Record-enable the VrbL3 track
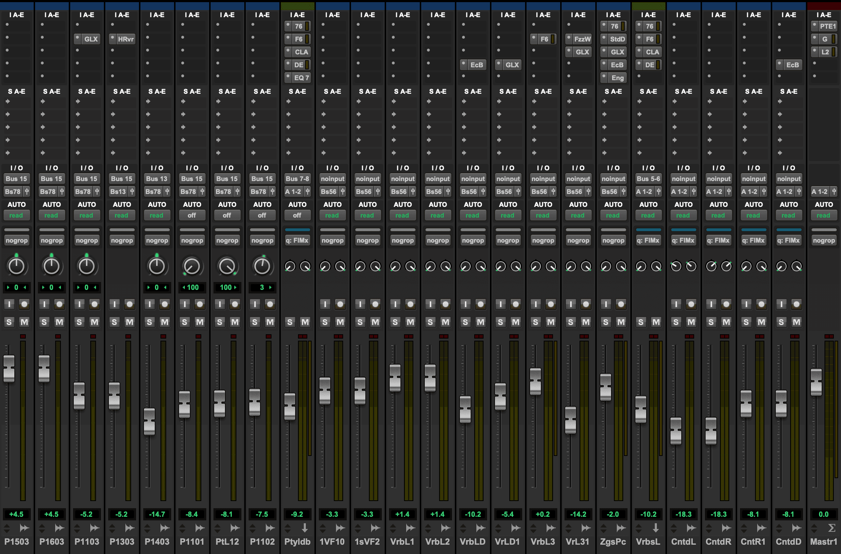Image resolution: width=841 pixels, height=554 pixels. (551, 304)
